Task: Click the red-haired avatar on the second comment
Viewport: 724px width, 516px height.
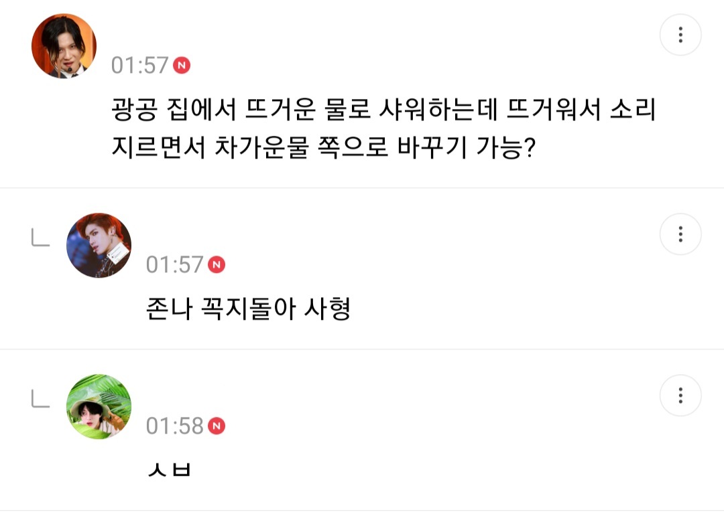Action: point(99,245)
